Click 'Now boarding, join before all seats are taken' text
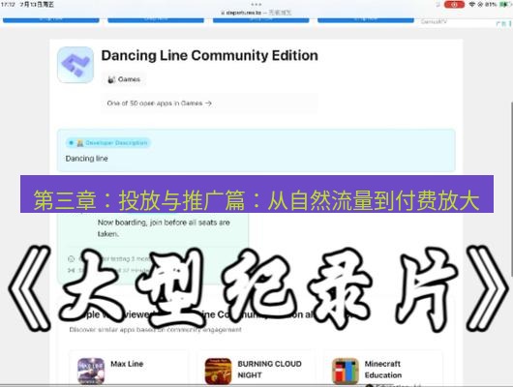The height and width of the screenshot is (387, 513). [164, 228]
